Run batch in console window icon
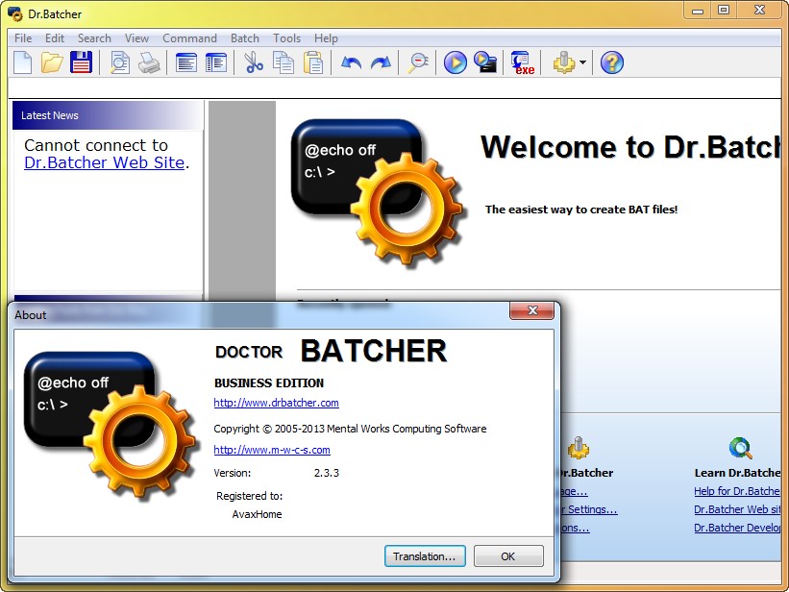Screen dimensions: 789x592 coord(485,62)
